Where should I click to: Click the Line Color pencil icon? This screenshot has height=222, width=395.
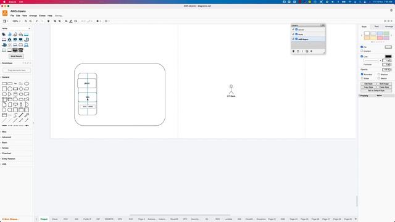71,21
